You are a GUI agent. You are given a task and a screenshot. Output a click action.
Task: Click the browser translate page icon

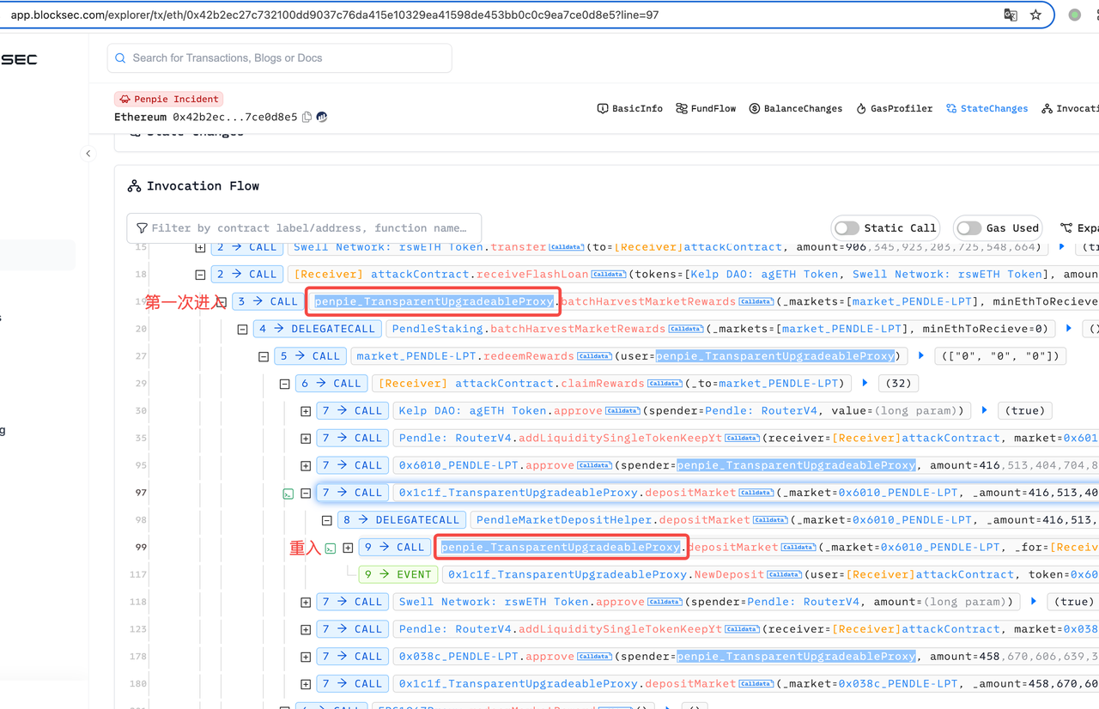[x=1011, y=15]
